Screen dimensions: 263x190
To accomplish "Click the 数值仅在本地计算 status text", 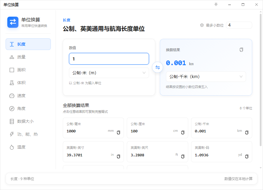I will click(x=238, y=179).
